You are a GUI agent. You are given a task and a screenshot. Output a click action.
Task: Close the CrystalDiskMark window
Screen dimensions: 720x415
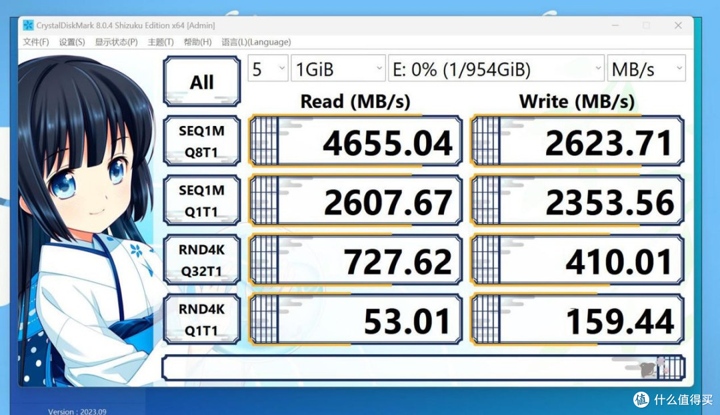pyautogui.click(x=678, y=25)
